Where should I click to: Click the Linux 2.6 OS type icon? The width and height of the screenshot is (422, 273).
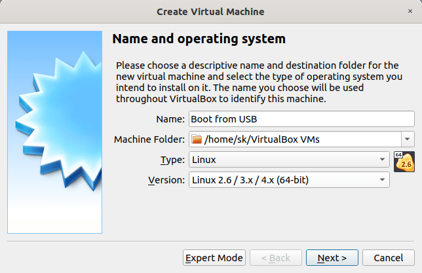(404, 162)
